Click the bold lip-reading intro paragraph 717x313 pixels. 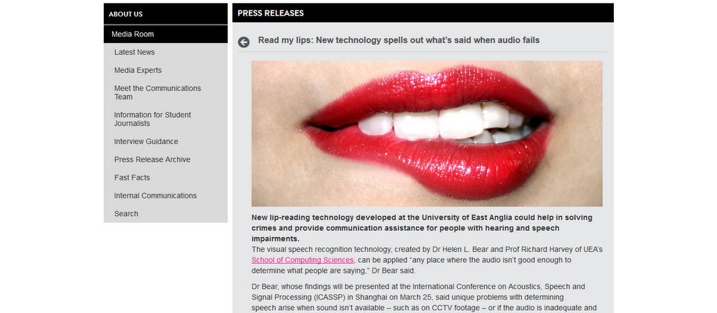pyautogui.click(x=422, y=228)
